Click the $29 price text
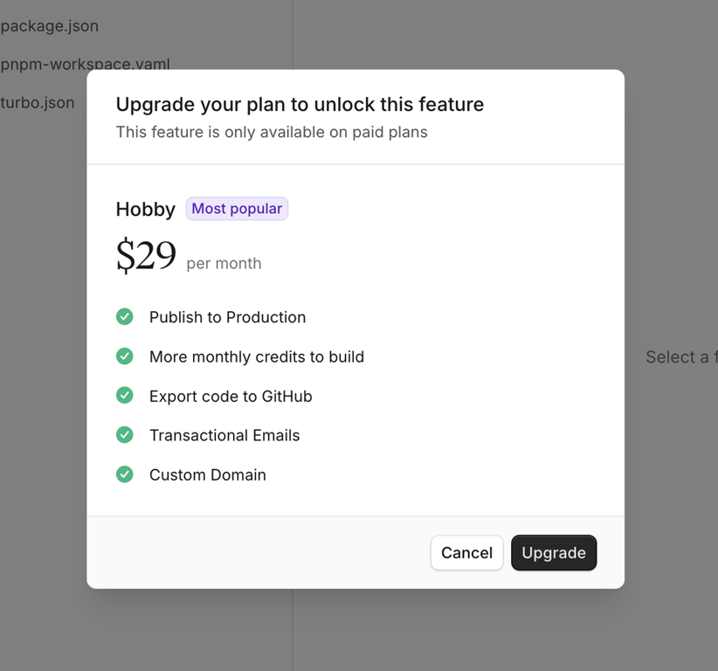The height and width of the screenshot is (671, 718). click(x=146, y=254)
